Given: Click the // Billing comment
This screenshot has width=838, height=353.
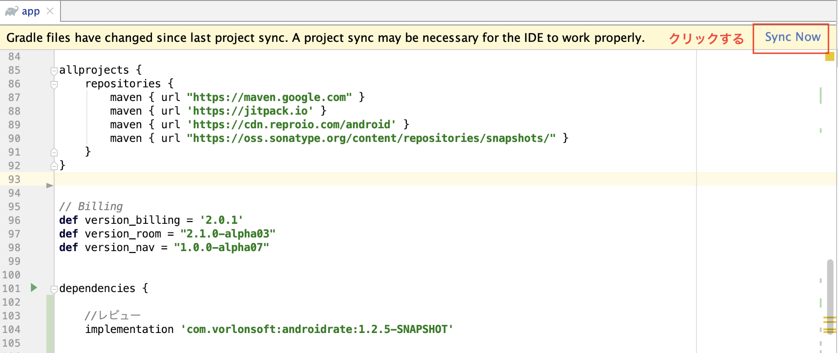Looking at the screenshot, I should point(91,207).
